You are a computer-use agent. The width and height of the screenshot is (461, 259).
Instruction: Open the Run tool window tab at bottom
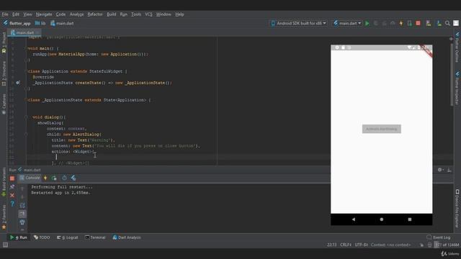click(x=19, y=237)
